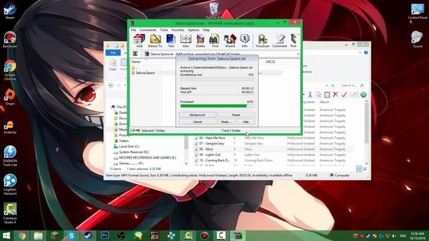Switch Explorer to details view icon

pos(359,169)
